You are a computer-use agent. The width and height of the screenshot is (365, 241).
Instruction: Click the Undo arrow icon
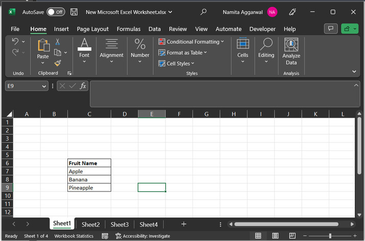tap(15, 41)
